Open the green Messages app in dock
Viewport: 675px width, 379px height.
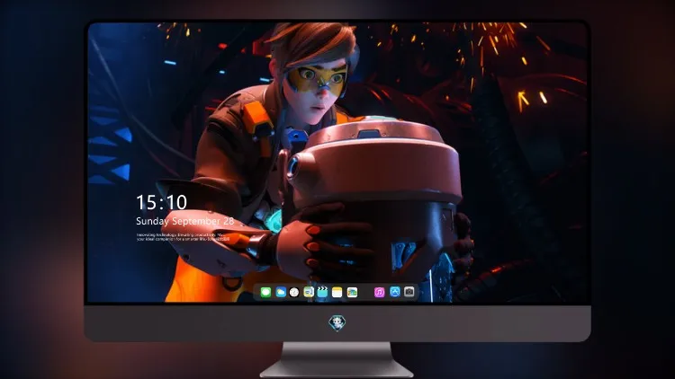(x=265, y=293)
